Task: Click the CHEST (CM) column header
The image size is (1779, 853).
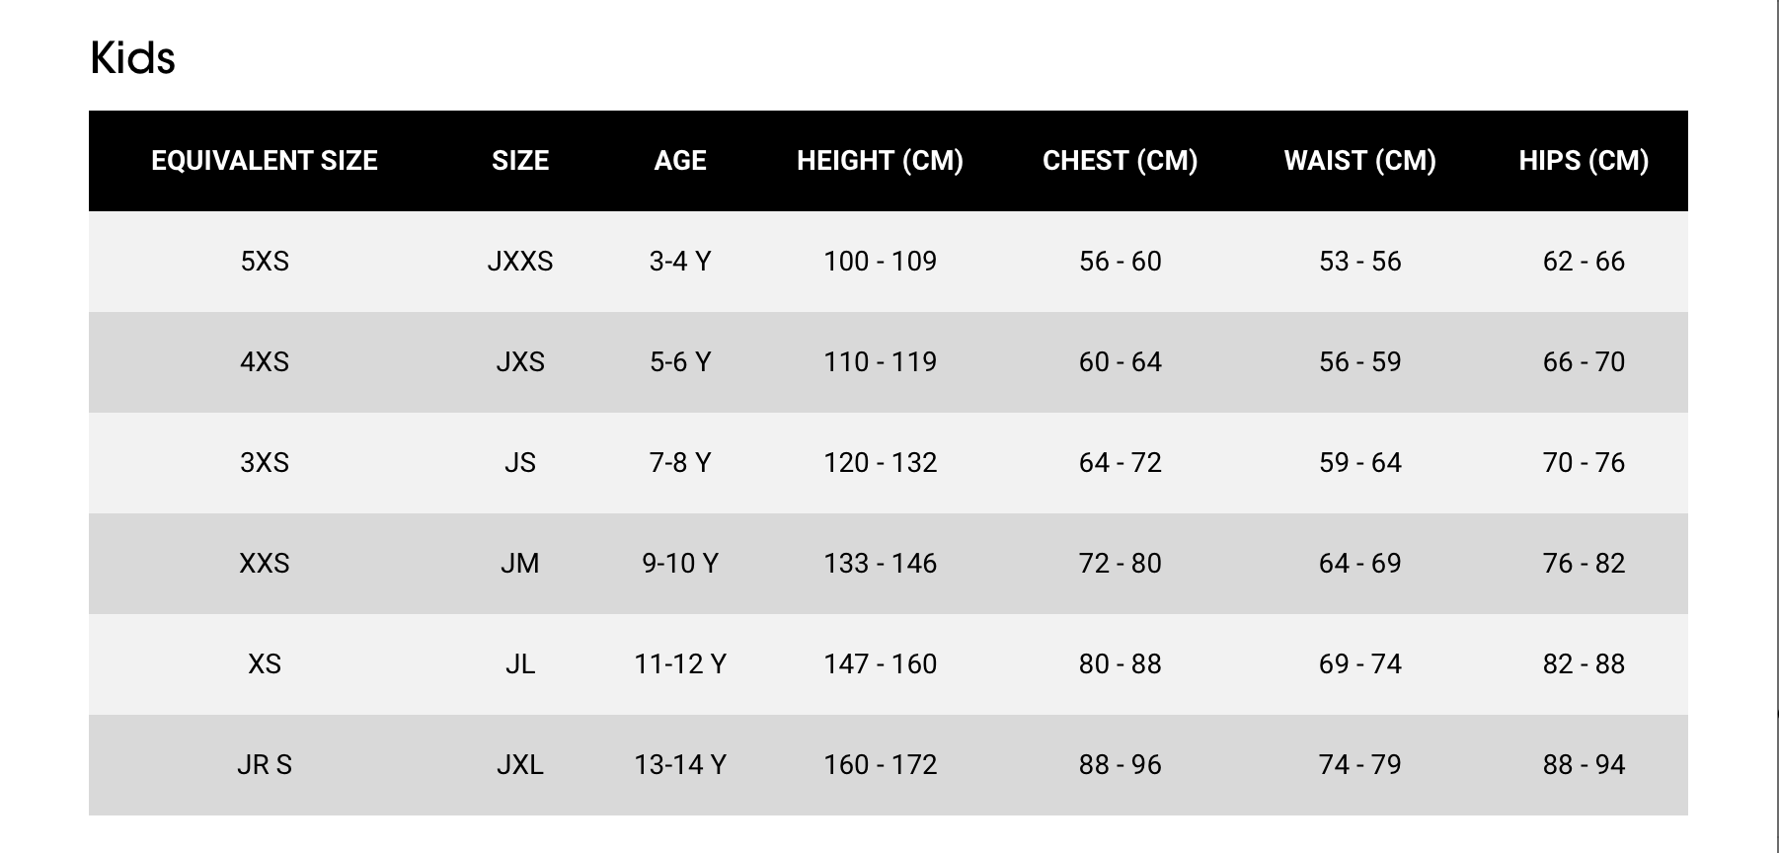Action: click(1120, 161)
